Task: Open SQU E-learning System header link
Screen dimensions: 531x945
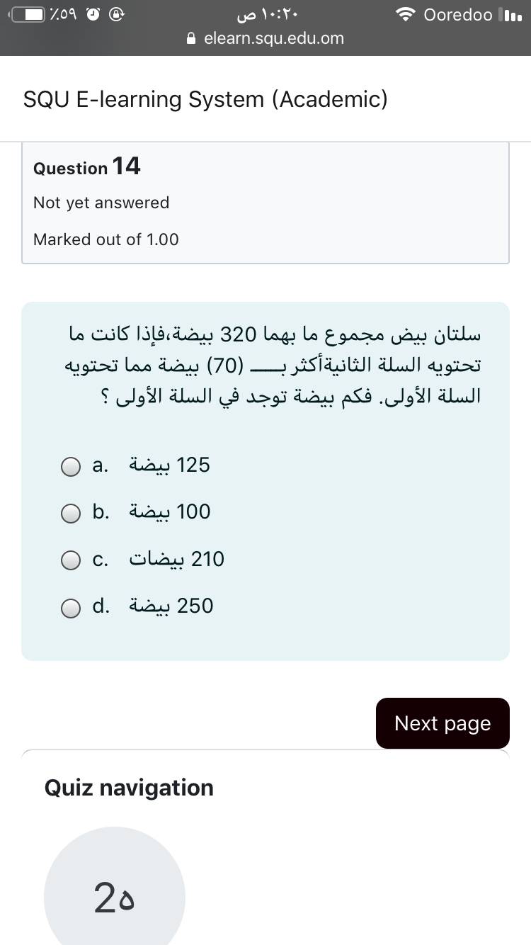Action: click(x=205, y=99)
